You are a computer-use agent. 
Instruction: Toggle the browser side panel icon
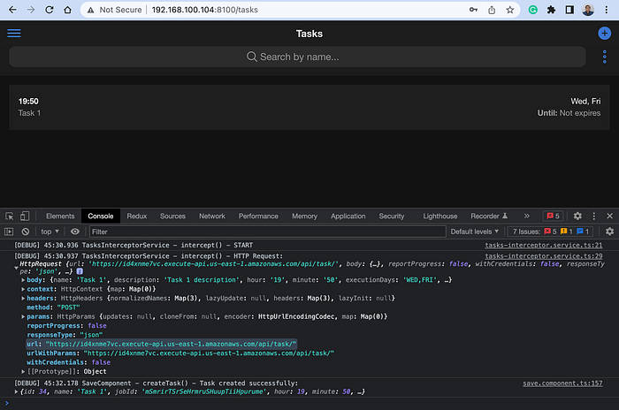(x=569, y=10)
